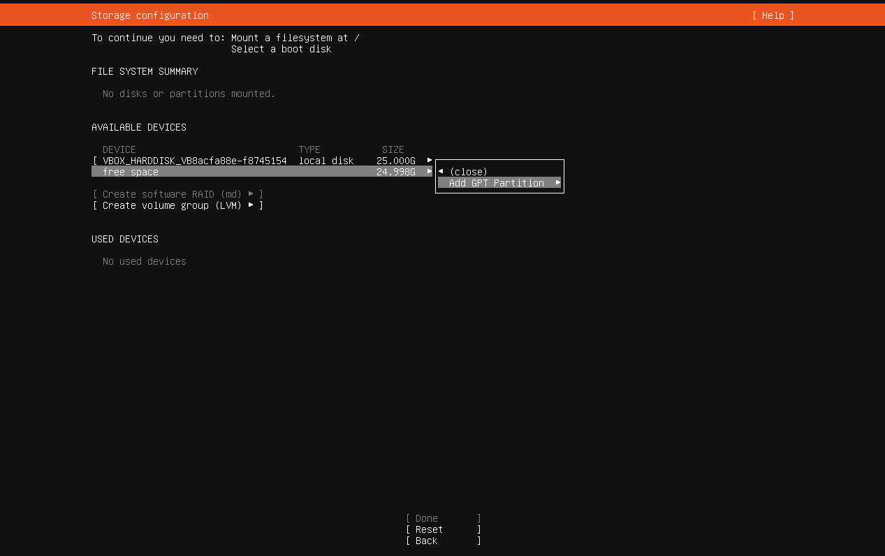885x556 pixels.
Task: Open the Add GPT Partition submenu arrow
Action: click(556, 182)
